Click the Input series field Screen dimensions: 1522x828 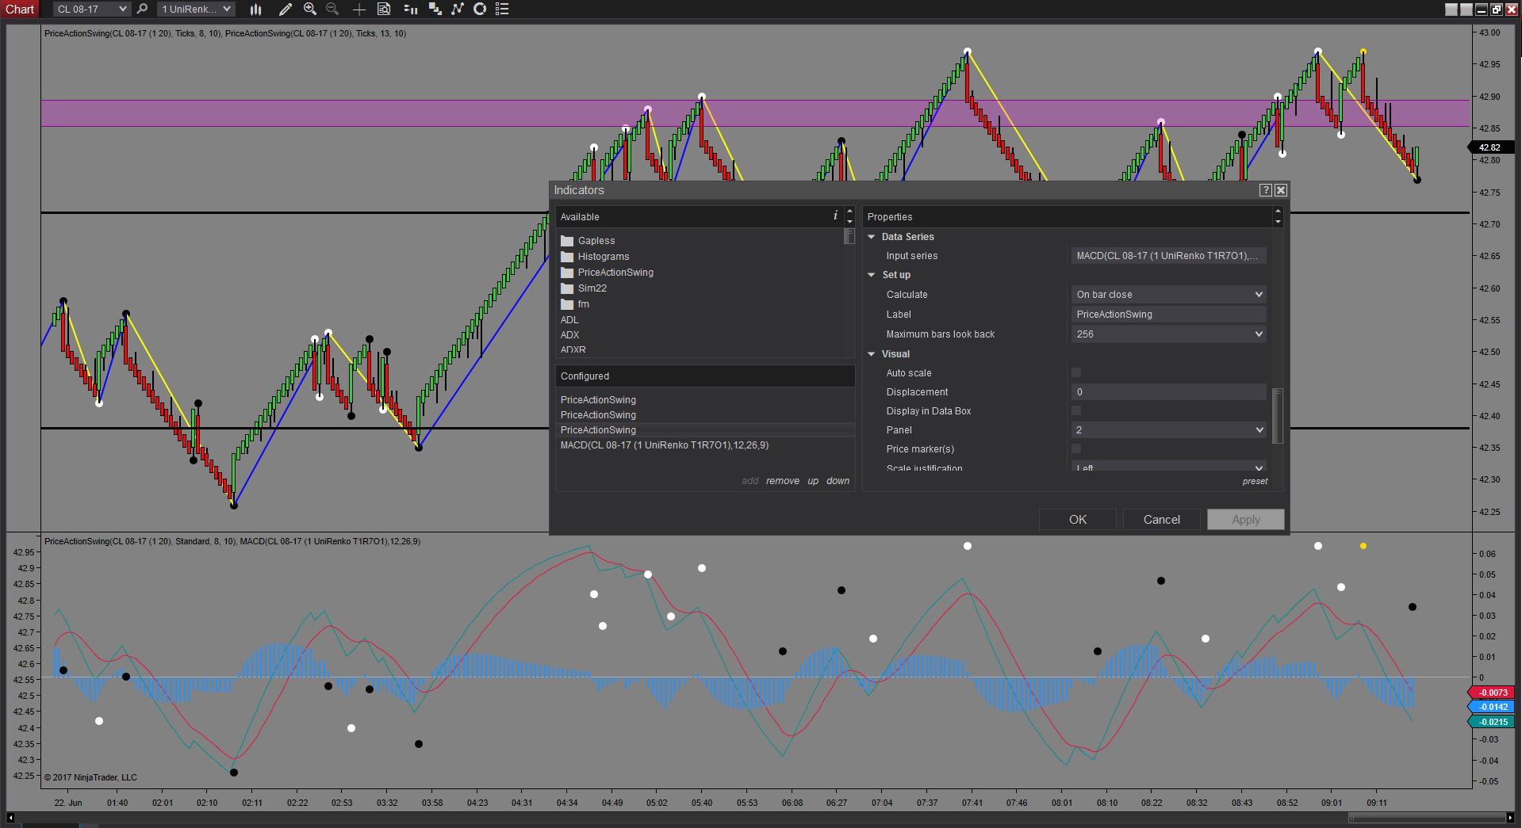click(x=1168, y=256)
